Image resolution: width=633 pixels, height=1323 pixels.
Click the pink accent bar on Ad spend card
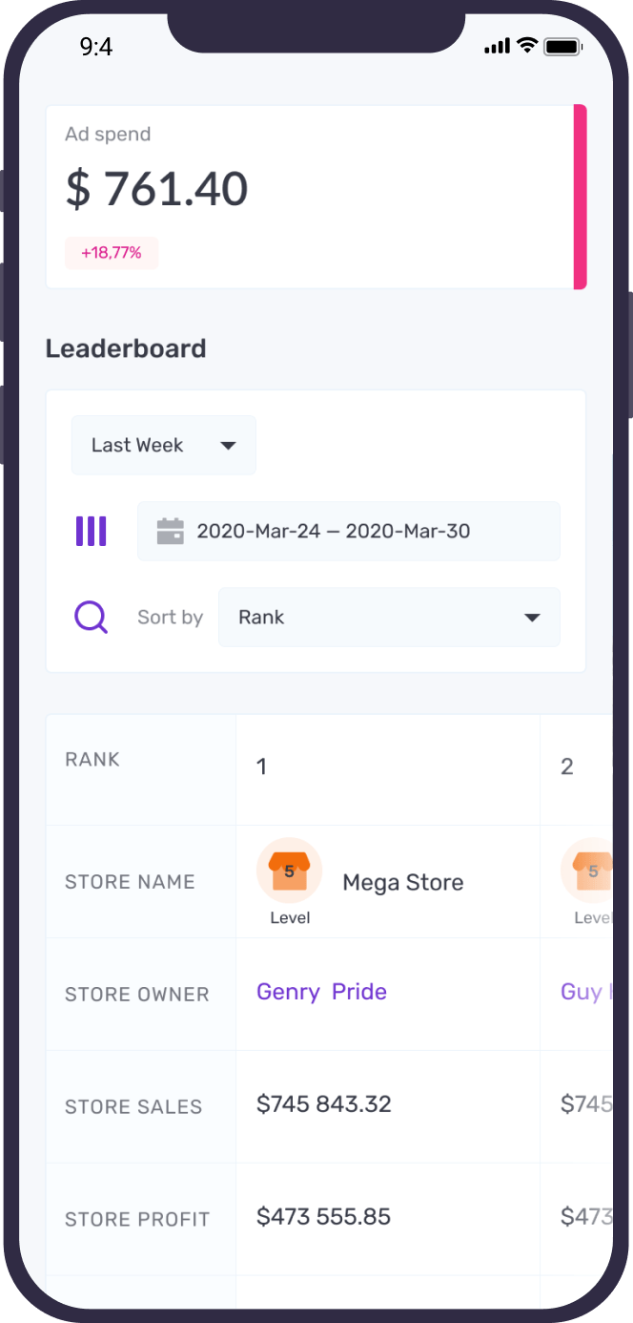click(581, 197)
